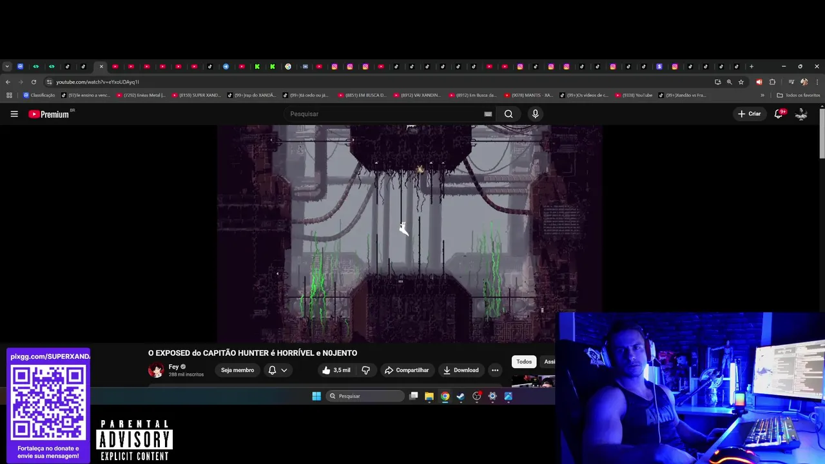The height and width of the screenshot is (464, 825).
Task: Click the Windows Start button on taskbar
Action: 316,396
